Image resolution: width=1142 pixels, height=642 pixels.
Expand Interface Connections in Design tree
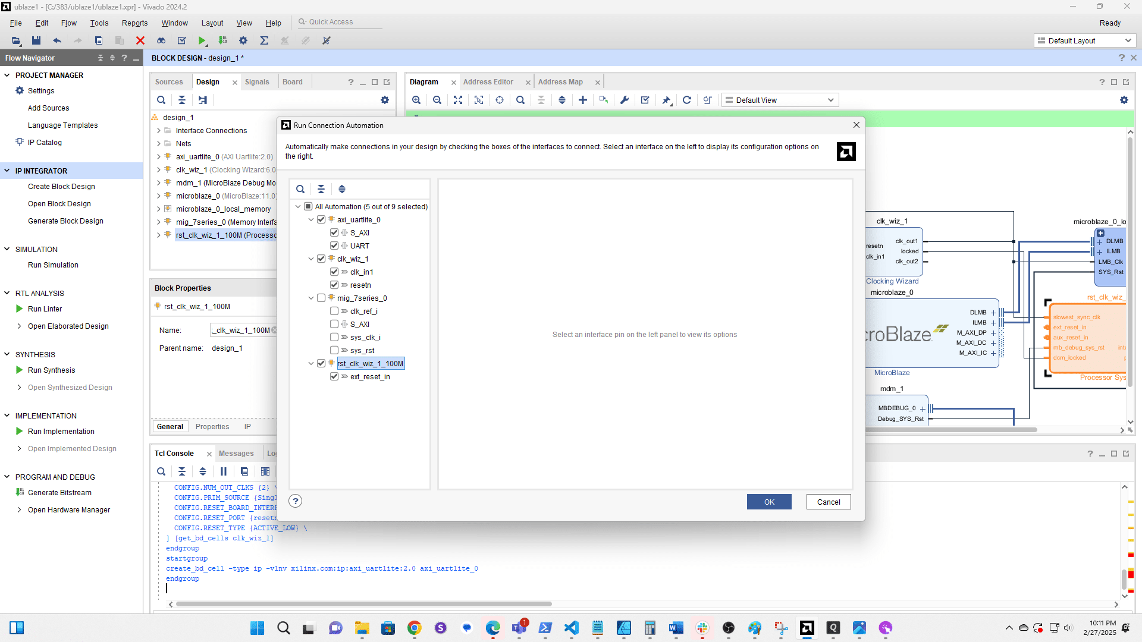click(159, 131)
